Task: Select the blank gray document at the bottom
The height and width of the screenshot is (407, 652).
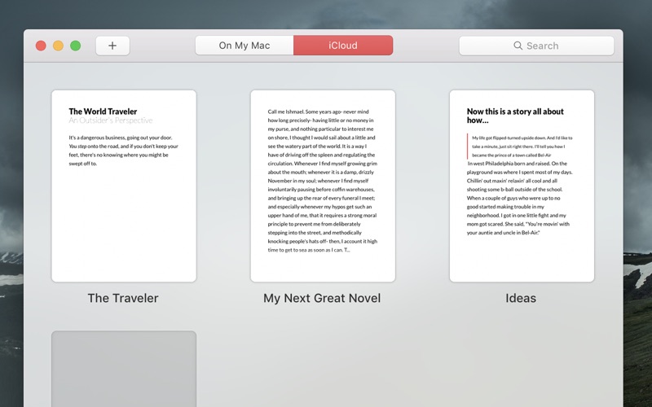Action: [x=124, y=368]
